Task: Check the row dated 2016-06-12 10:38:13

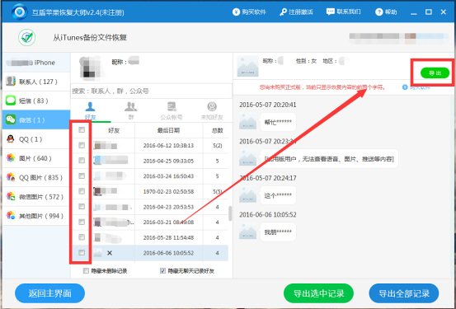Action: point(82,145)
